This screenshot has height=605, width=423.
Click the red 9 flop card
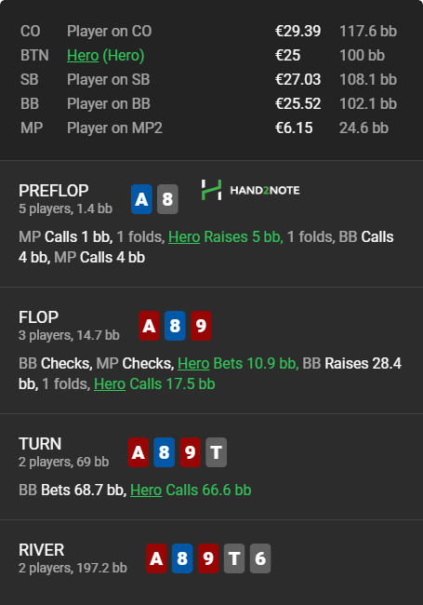(x=201, y=326)
